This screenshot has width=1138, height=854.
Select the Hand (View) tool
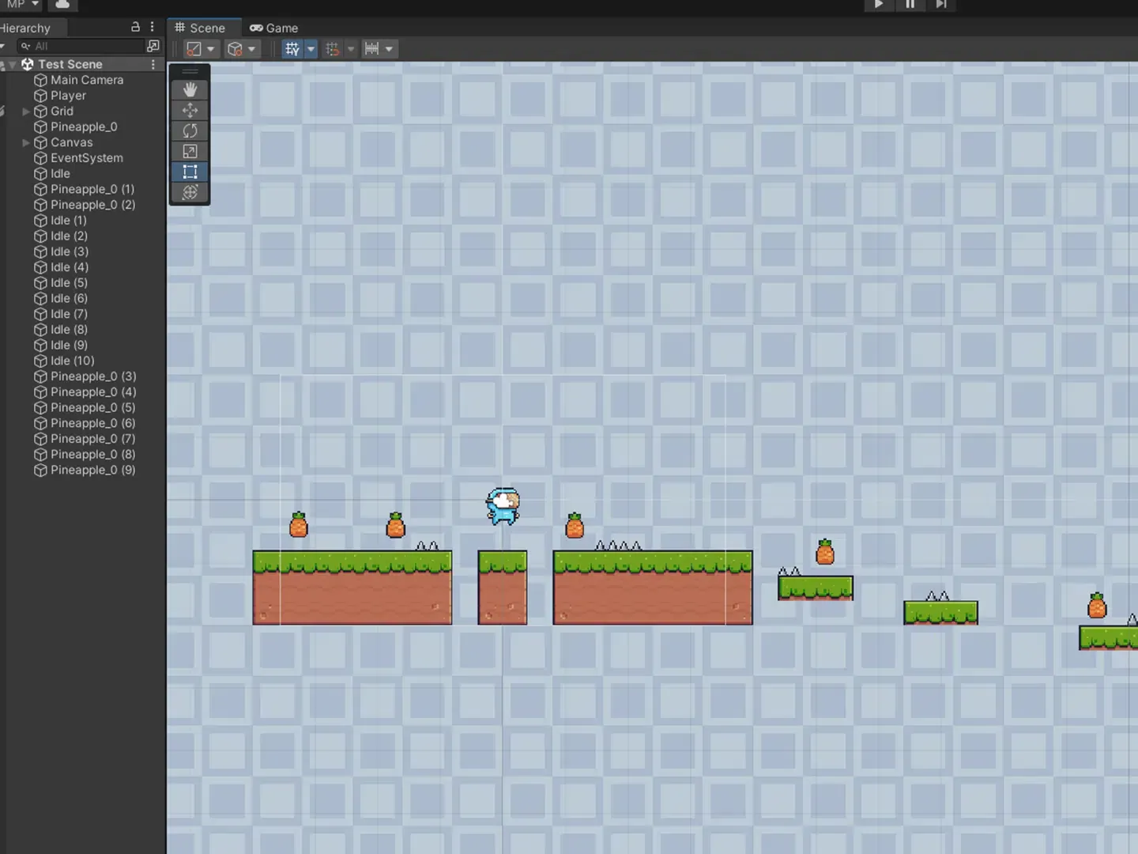click(190, 90)
